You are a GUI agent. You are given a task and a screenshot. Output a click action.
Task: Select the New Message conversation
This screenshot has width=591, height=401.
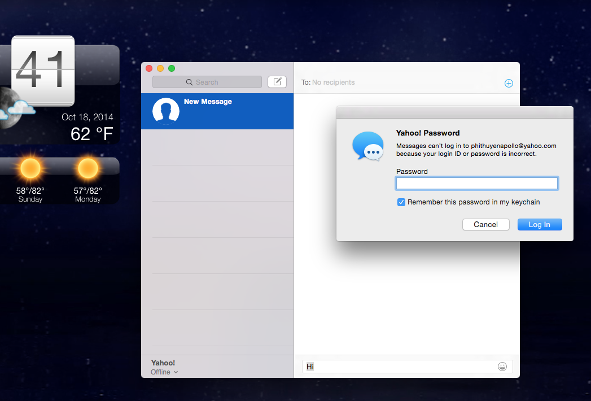[x=217, y=111]
